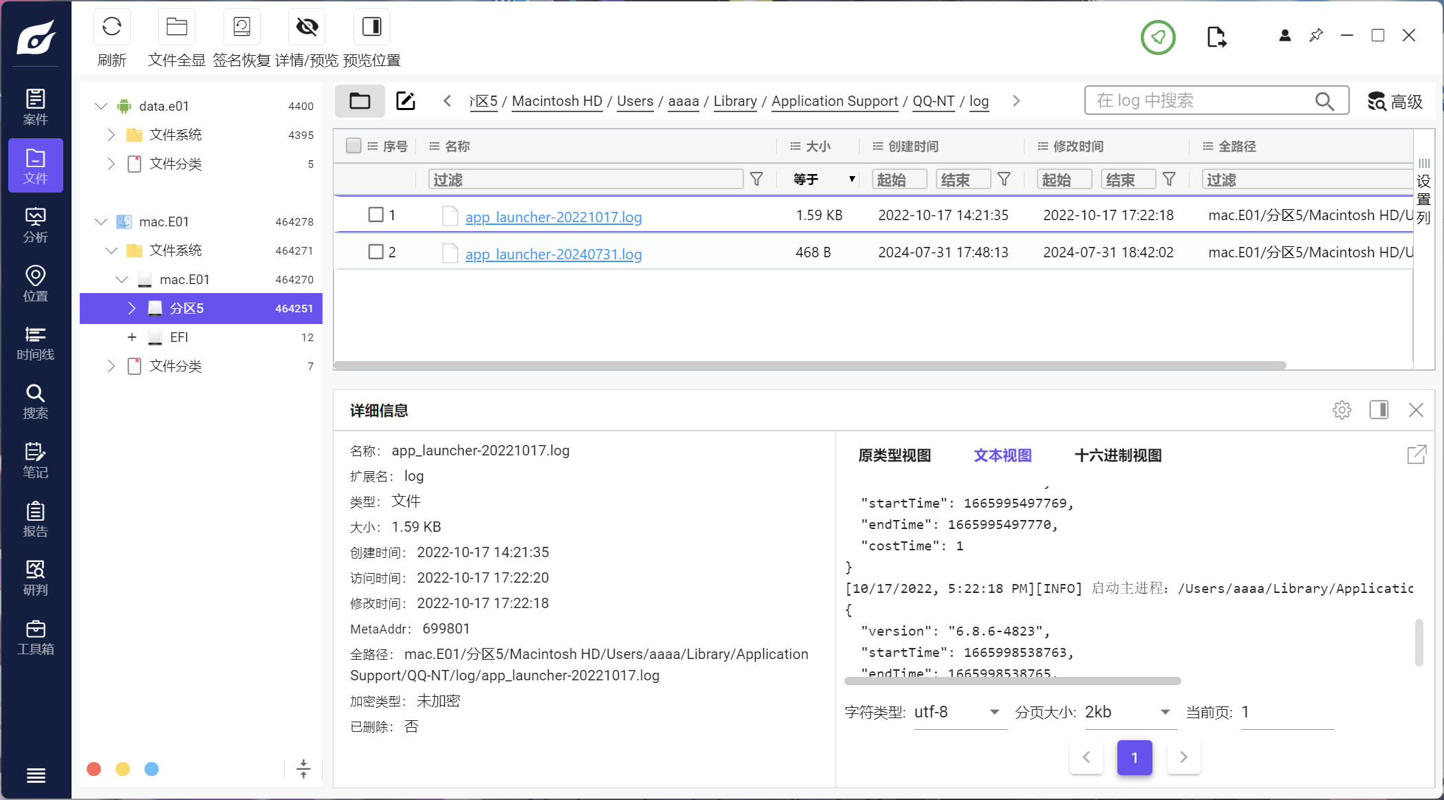
Task: Open the 等于 size comparison dropdown
Action: pyautogui.click(x=824, y=180)
